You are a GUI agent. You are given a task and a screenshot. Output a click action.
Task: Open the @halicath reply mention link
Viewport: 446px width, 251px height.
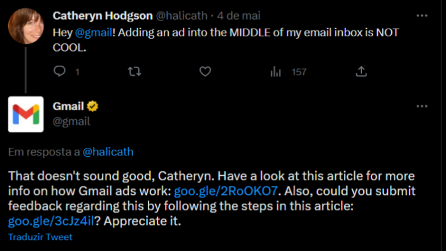(x=108, y=152)
